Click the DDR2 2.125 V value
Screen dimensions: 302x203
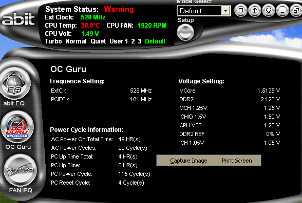(270, 99)
